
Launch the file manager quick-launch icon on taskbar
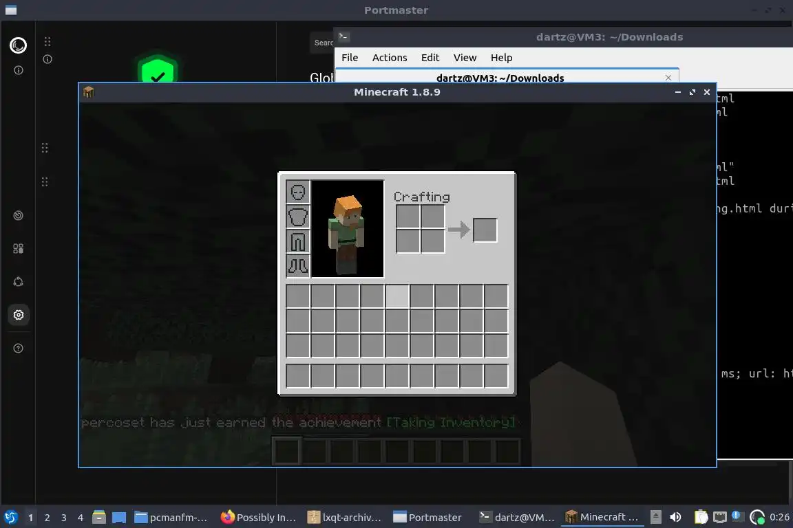coord(99,517)
